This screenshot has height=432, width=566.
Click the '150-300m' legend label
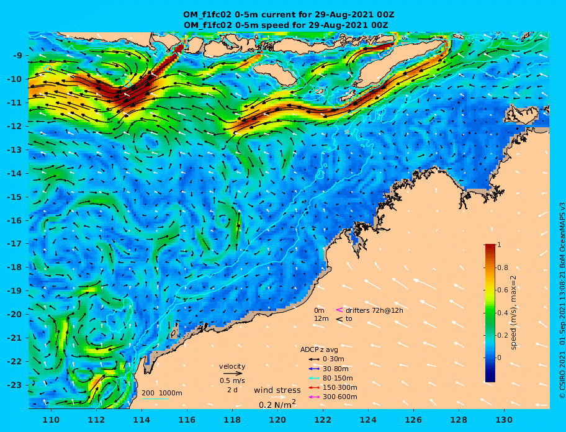340,387
